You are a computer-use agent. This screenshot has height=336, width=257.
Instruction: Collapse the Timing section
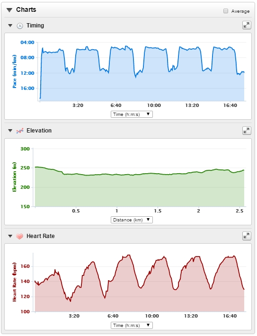10,26
